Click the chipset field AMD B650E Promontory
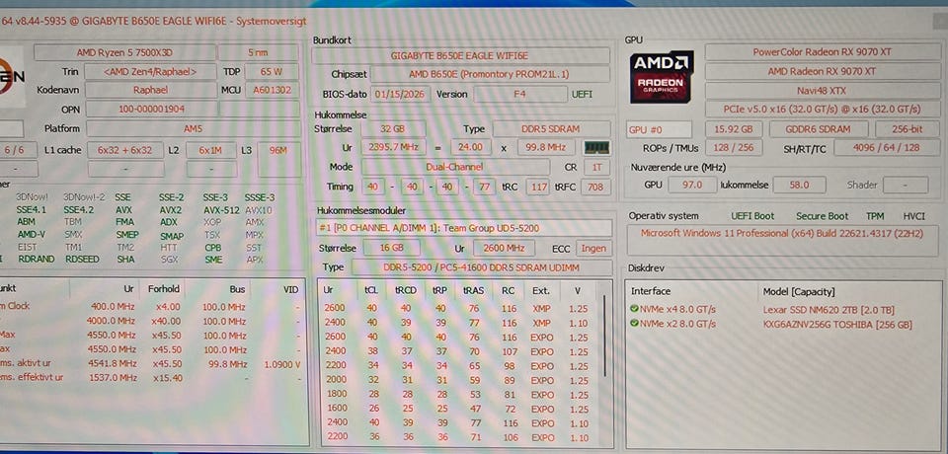 pyautogui.click(x=489, y=74)
